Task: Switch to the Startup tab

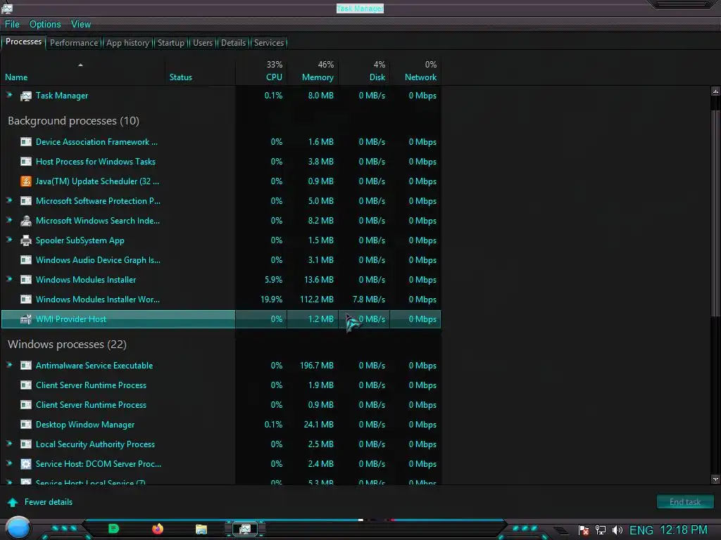Action: tap(171, 43)
